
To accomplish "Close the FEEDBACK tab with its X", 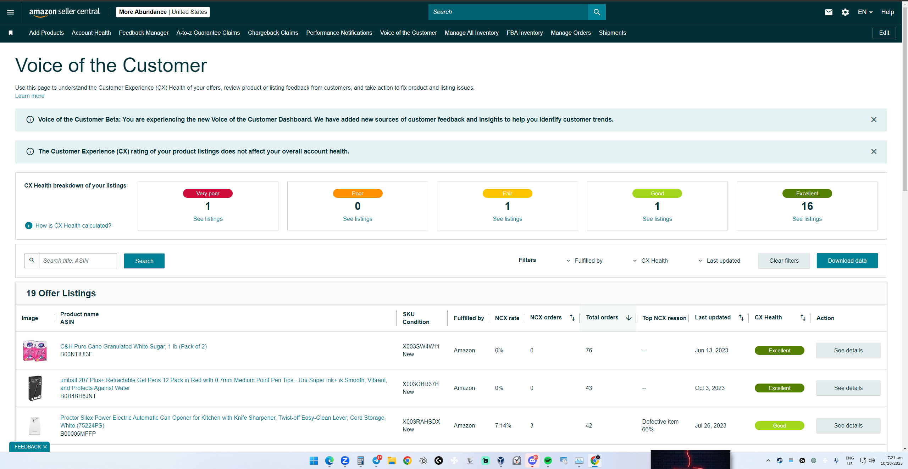I will tap(45, 447).
